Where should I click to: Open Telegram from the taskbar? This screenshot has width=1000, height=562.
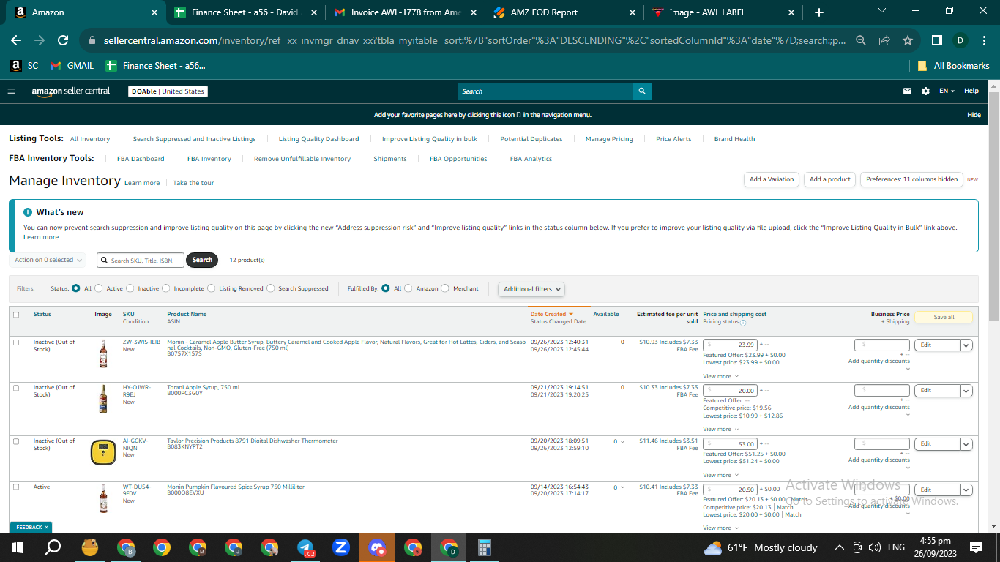pos(306,547)
